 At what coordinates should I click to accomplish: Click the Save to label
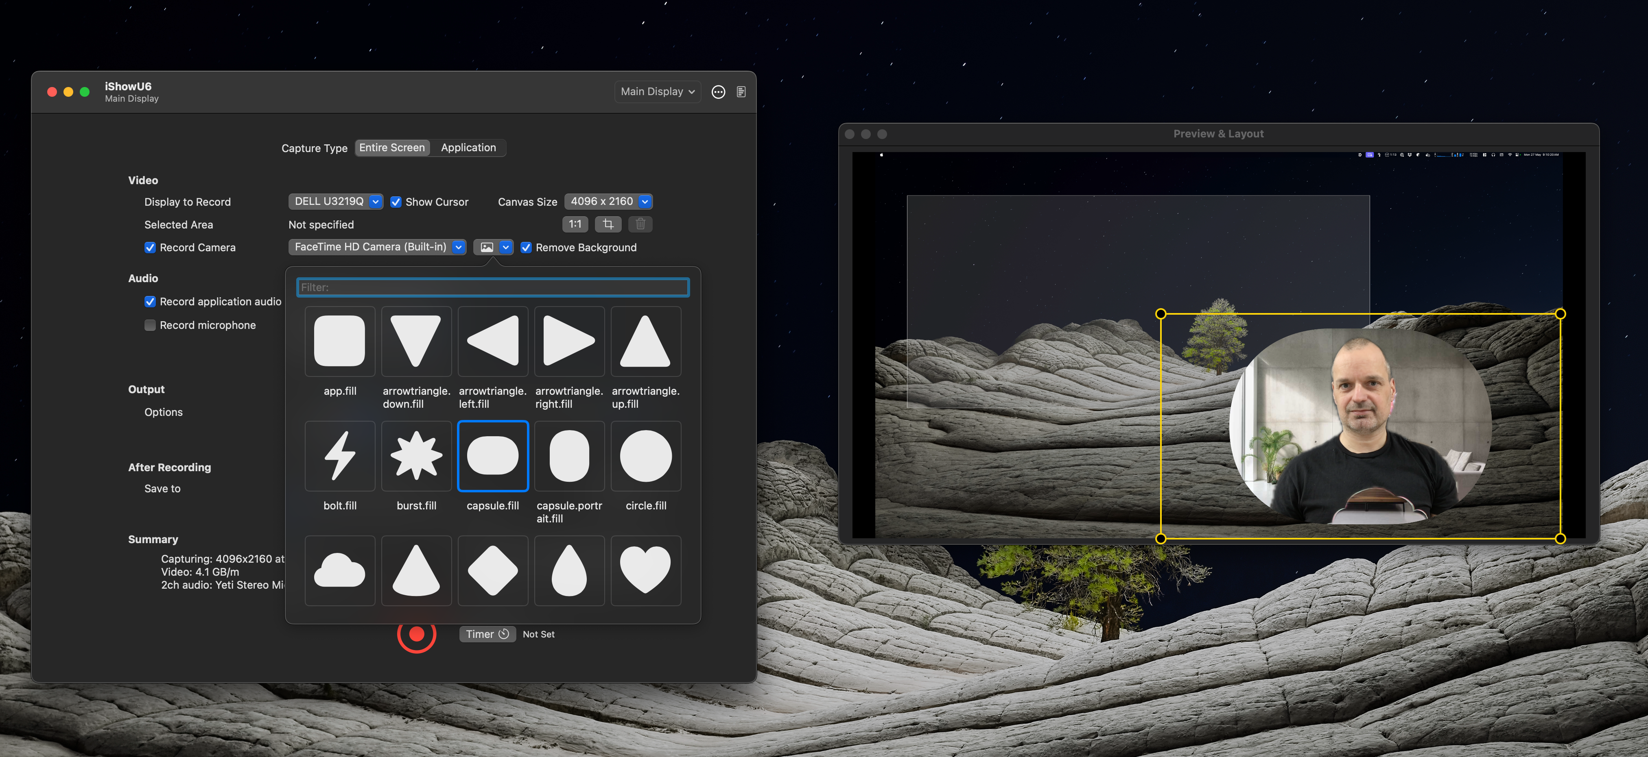click(162, 488)
